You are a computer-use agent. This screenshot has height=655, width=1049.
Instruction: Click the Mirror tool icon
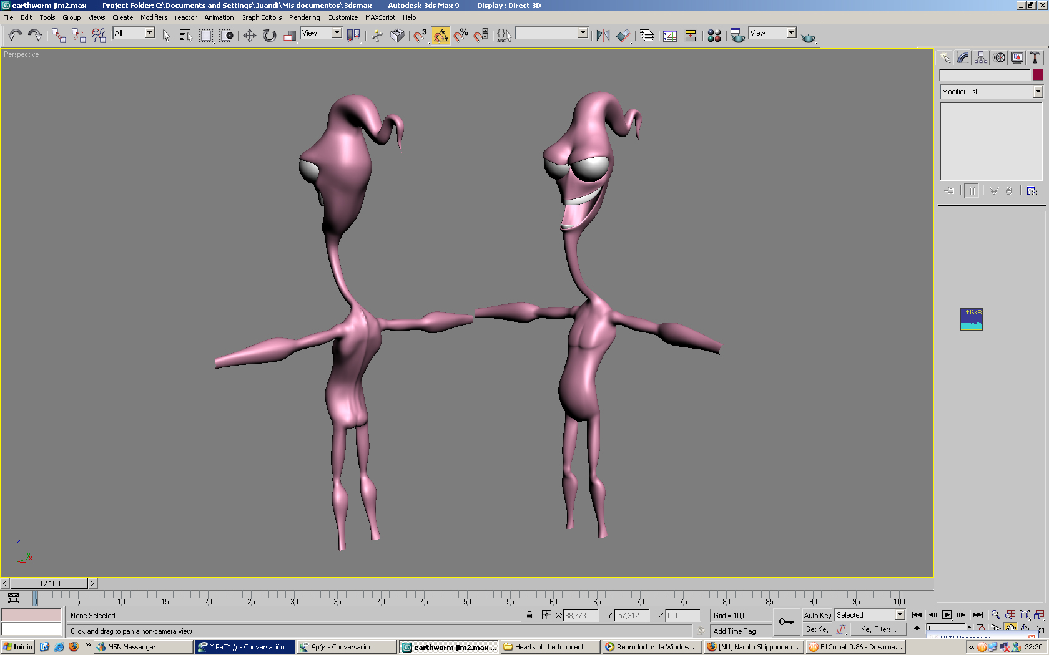(x=603, y=36)
